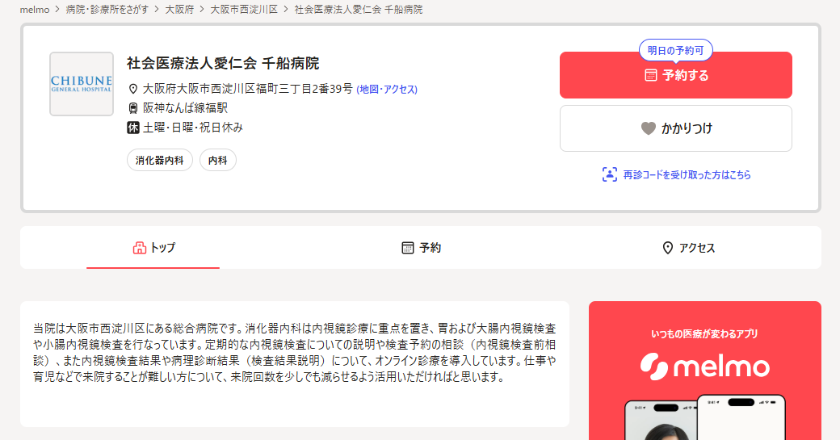This screenshot has width=840, height=440.
Task: Open 再診コードを受け取った方はこちら link
Action: 687,175
